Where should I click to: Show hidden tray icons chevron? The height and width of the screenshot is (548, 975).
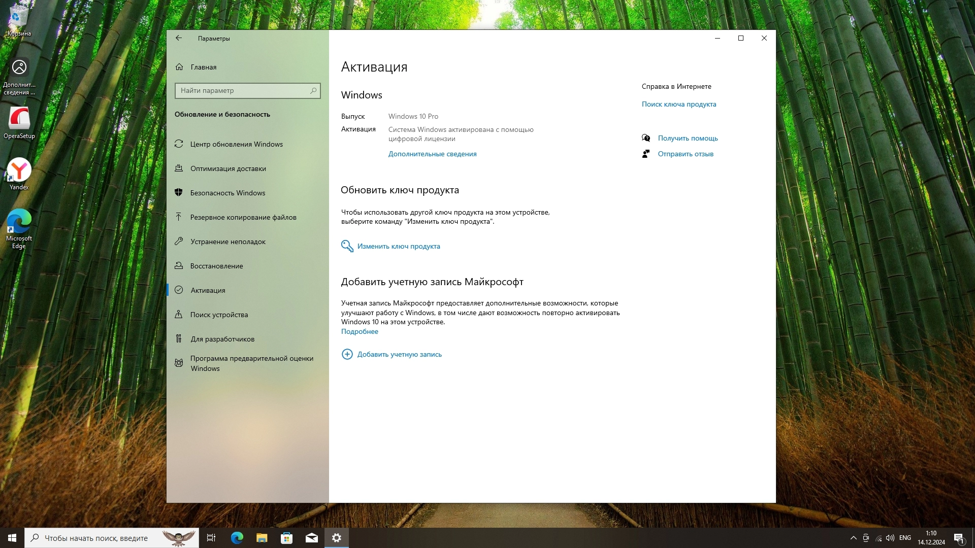pyautogui.click(x=853, y=538)
